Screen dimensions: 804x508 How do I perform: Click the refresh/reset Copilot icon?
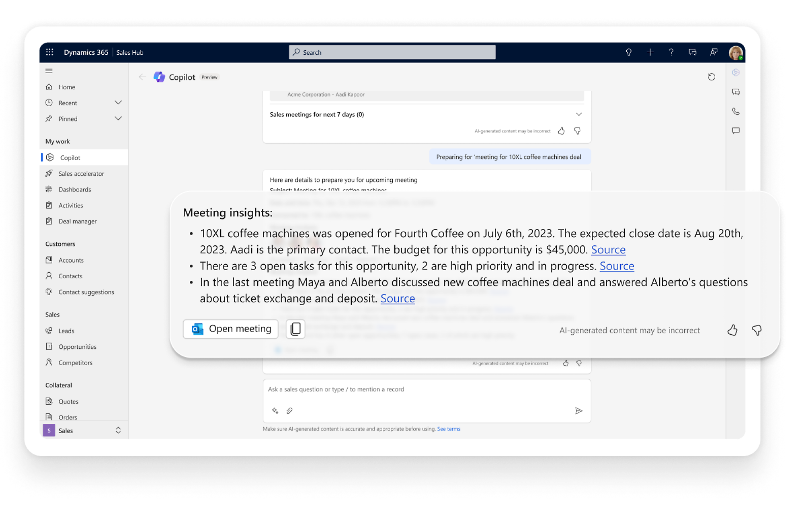712,77
